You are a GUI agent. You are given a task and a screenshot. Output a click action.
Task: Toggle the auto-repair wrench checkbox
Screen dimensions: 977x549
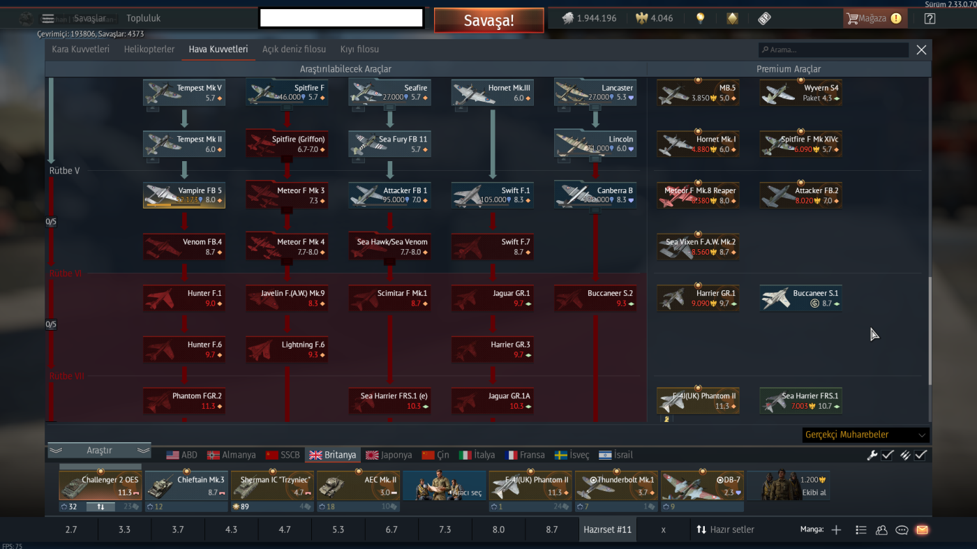coord(888,455)
